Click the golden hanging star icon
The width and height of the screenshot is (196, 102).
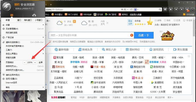150,22
